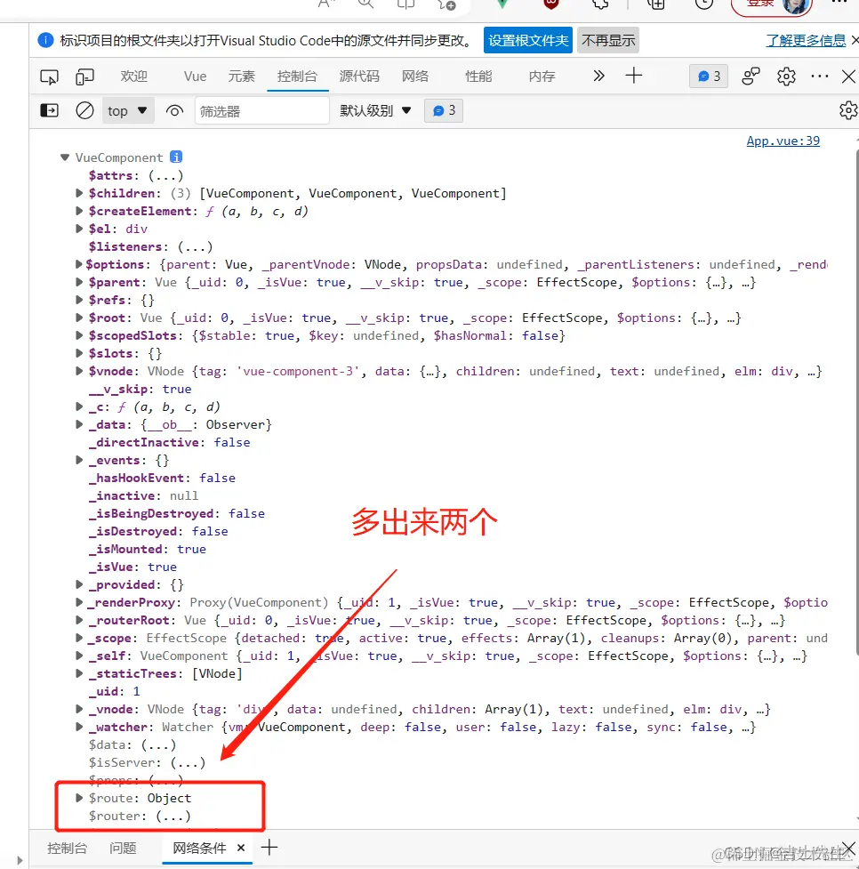Switch to the 欢迎 tab
Viewport: 859px width, 869px height.
pyautogui.click(x=134, y=76)
